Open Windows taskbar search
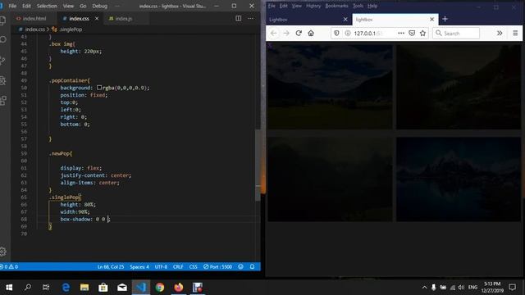 click(x=28, y=287)
